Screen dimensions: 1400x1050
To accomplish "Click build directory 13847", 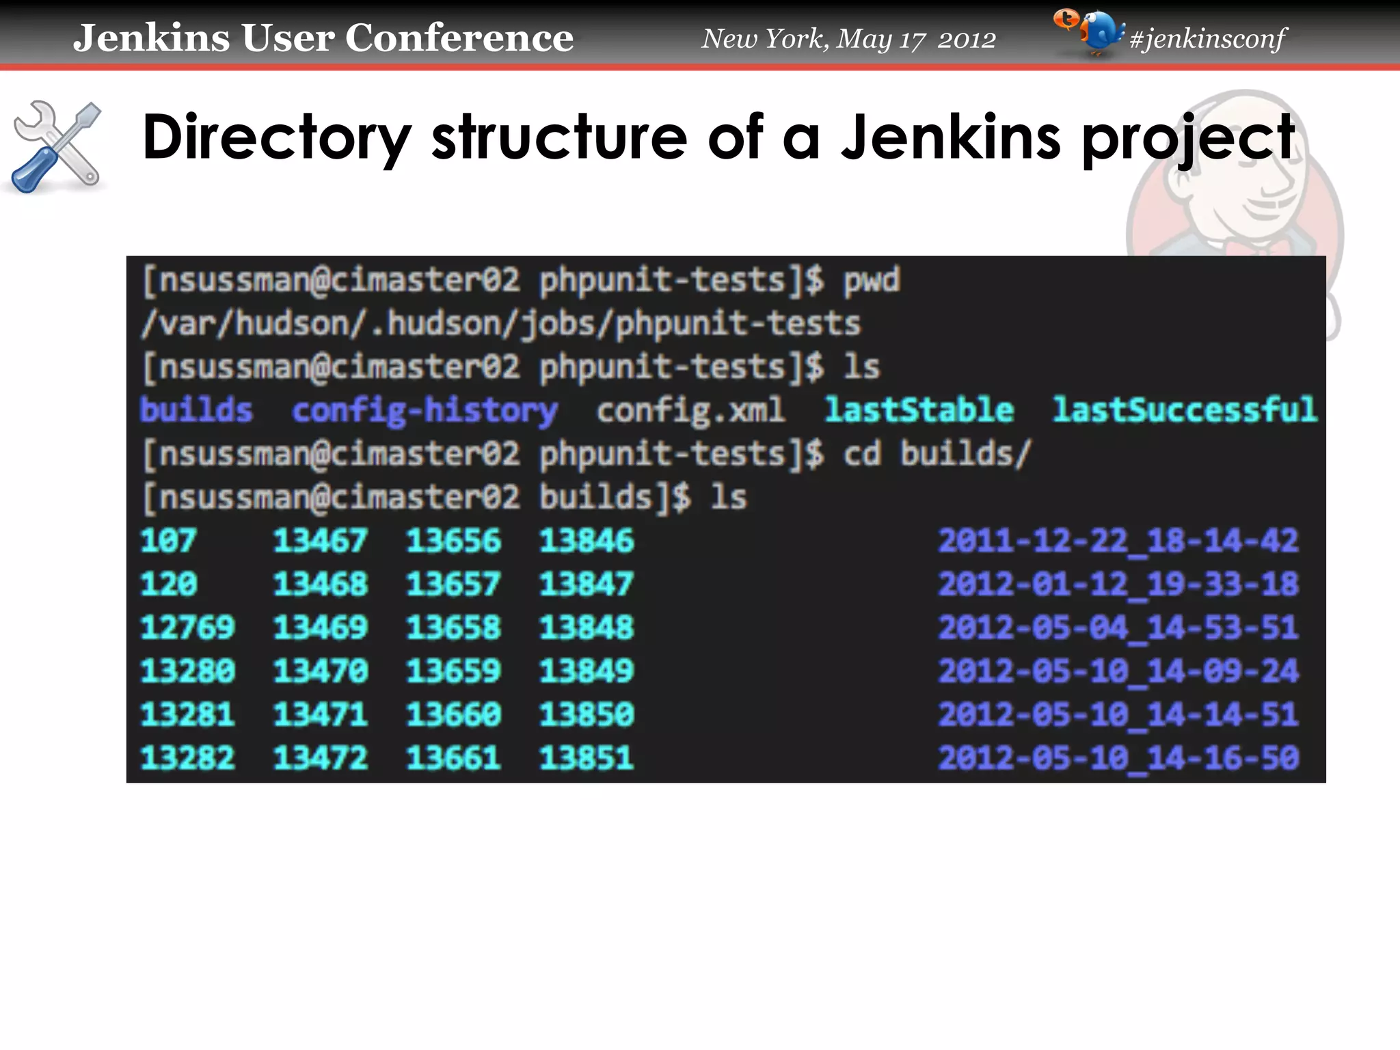I will tap(587, 584).
